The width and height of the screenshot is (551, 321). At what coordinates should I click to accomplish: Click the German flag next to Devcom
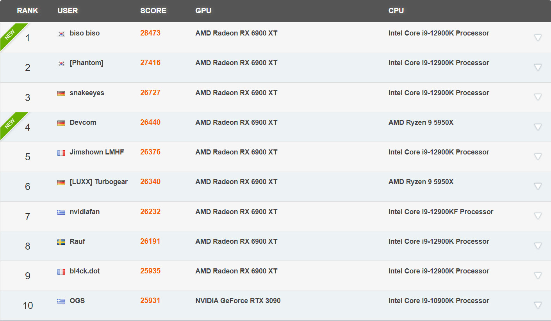(x=61, y=122)
